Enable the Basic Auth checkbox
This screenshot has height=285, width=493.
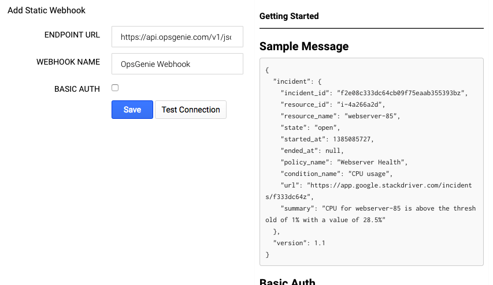click(115, 88)
